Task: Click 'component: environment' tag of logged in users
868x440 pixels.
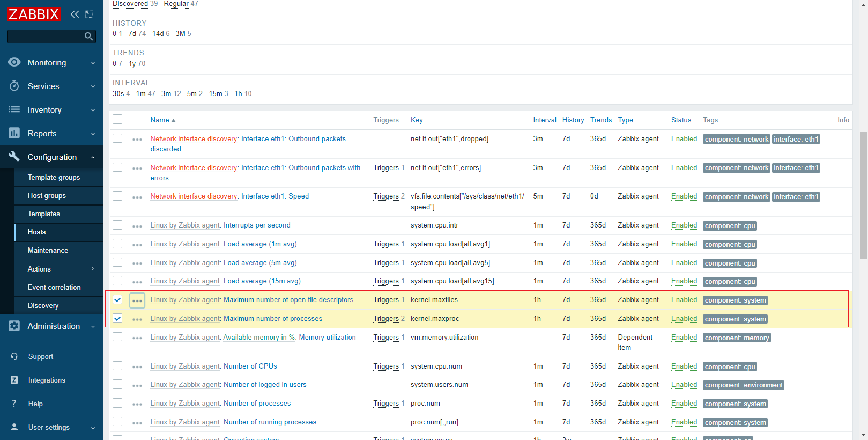Action: [x=744, y=385]
